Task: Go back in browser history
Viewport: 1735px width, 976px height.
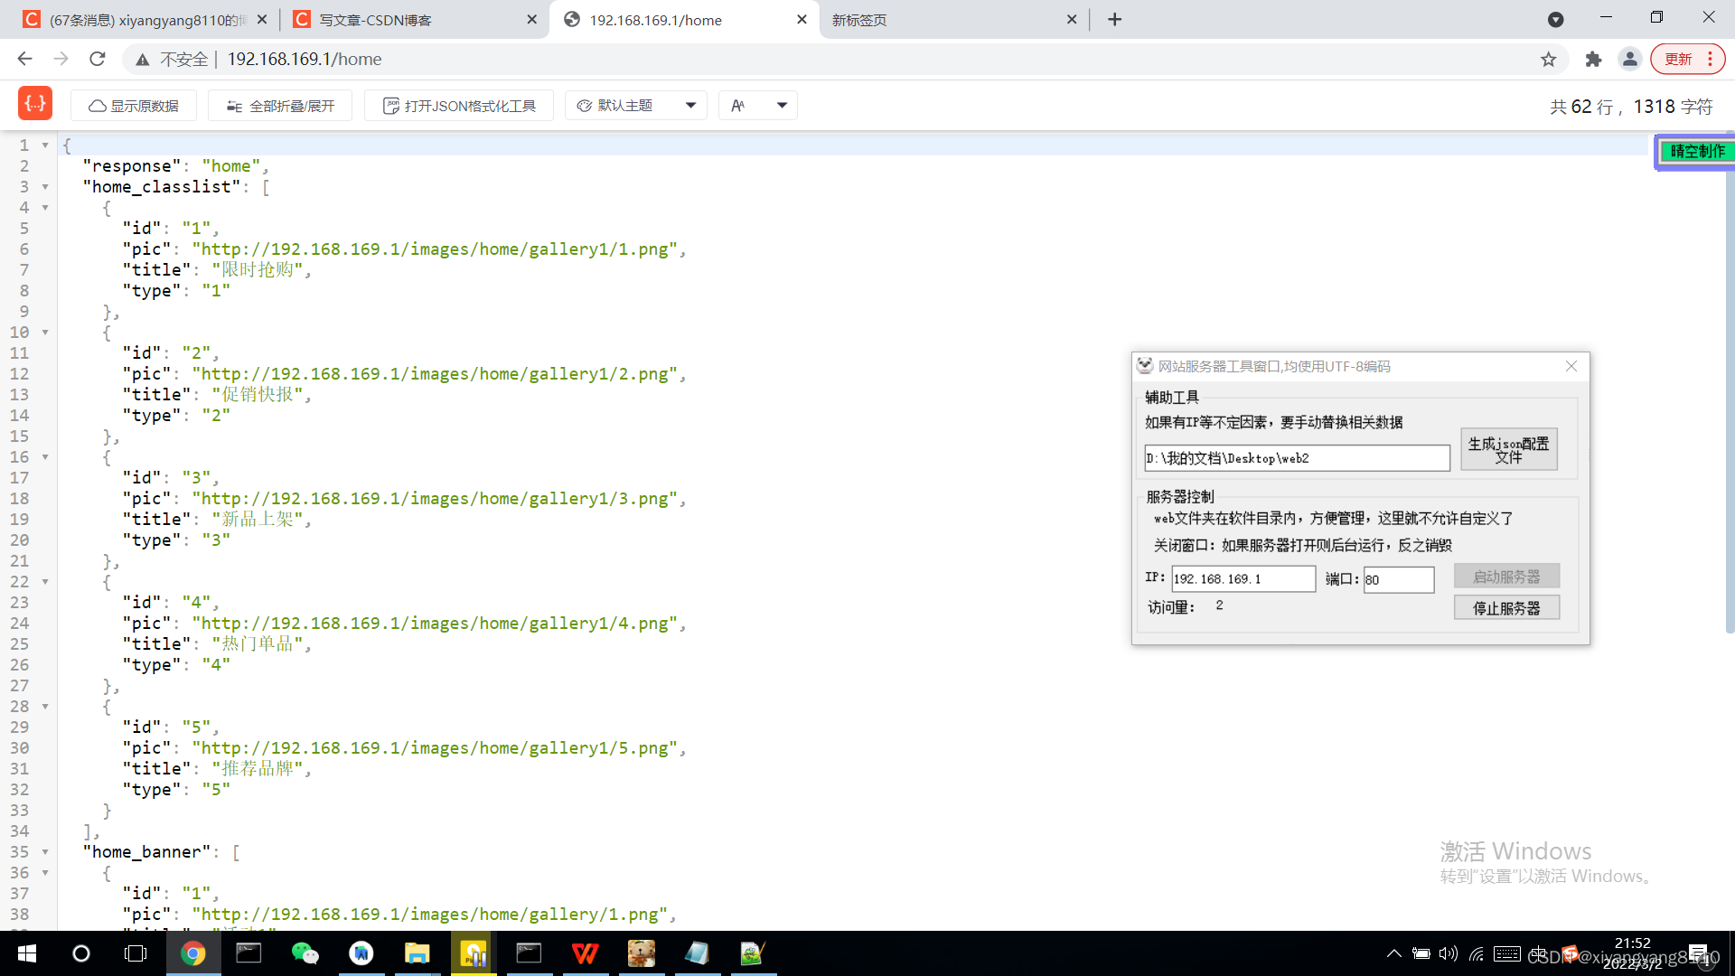Action: point(24,59)
